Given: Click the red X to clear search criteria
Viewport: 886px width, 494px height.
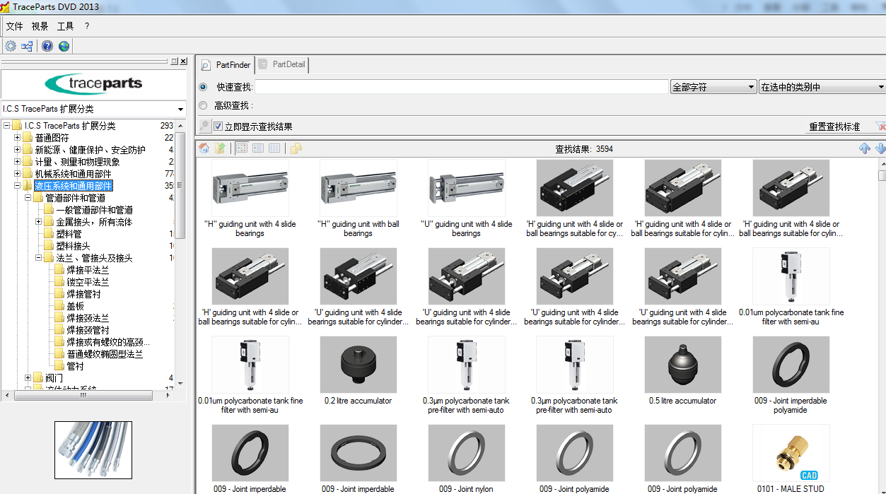Looking at the screenshot, I should pos(881,126).
